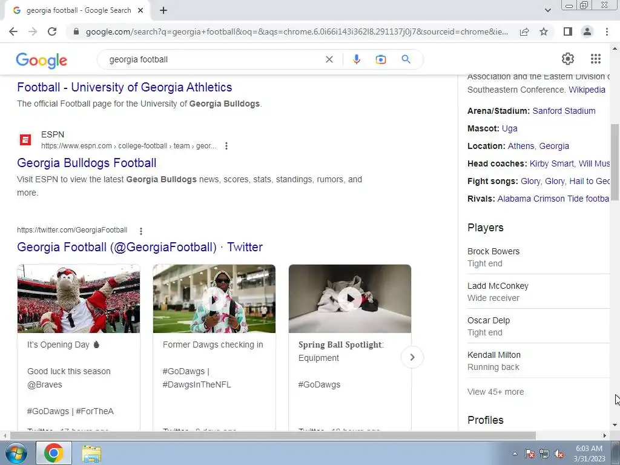Image resolution: width=620 pixels, height=465 pixels.
Task: Open Georgia Football Twitter result link
Action: coord(140,247)
